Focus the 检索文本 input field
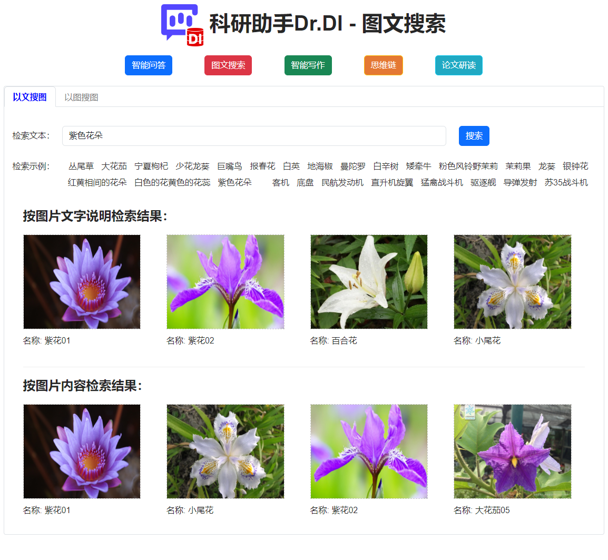Viewport: 608px width, 560px height. coord(254,136)
